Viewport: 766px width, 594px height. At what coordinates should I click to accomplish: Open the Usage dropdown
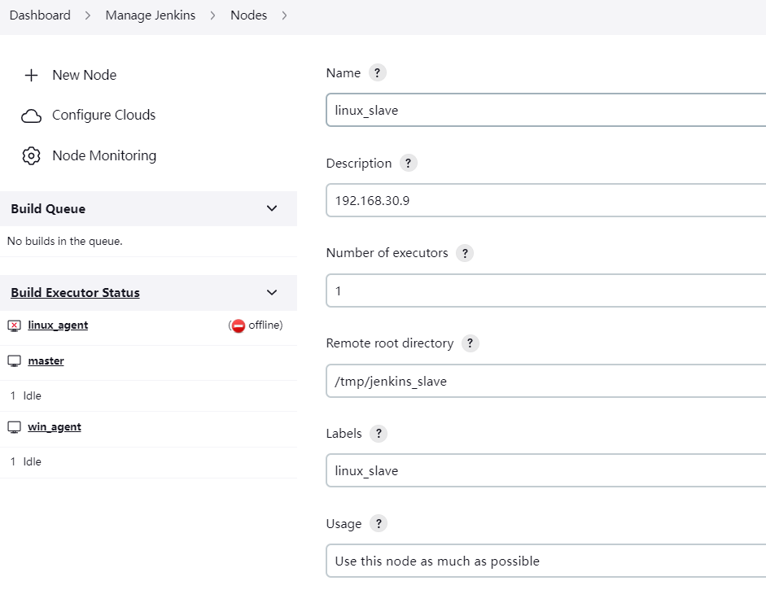pos(546,561)
